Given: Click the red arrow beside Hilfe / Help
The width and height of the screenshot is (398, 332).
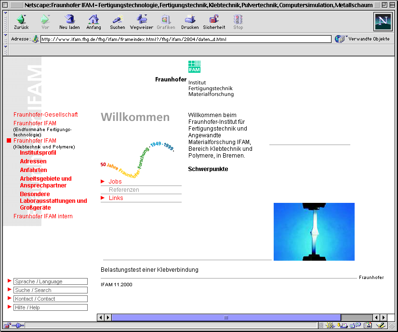Looking at the screenshot, I should tap(10, 306).
